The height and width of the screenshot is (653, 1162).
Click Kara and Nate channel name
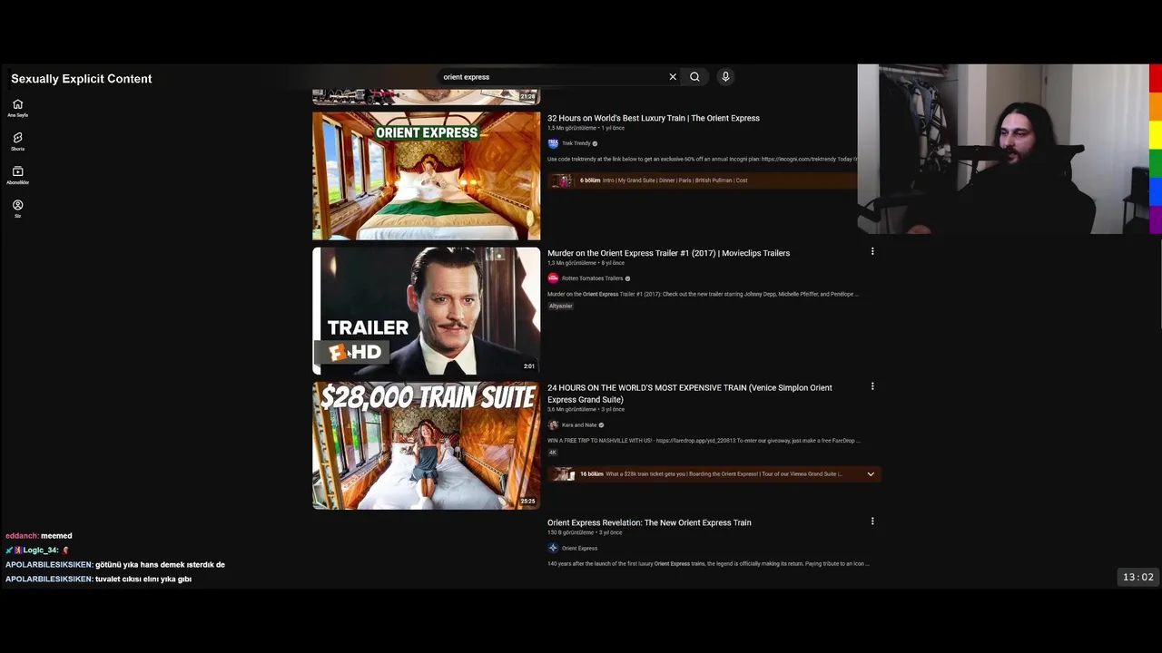579,424
